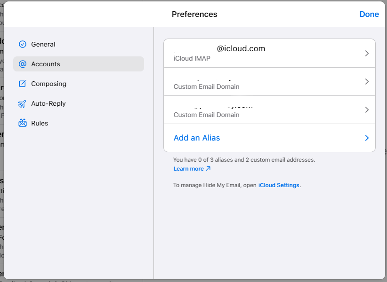This screenshot has width=387, height=282.
Task: Click the General checkmark circle icon
Action: point(23,44)
